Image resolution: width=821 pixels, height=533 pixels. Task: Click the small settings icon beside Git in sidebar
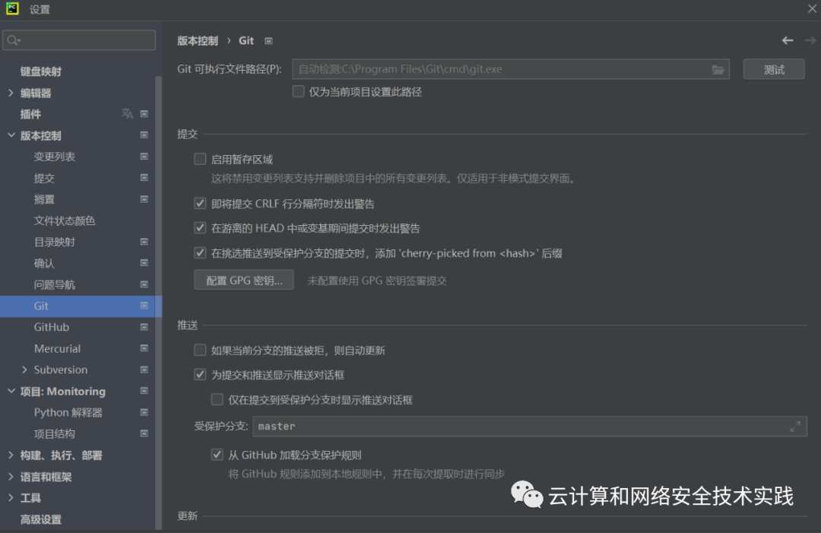tap(145, 306)
